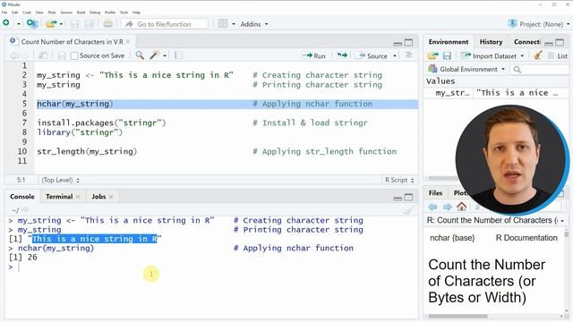Create a new project with the R project icon
573x322 pixels.
[32, 24]
